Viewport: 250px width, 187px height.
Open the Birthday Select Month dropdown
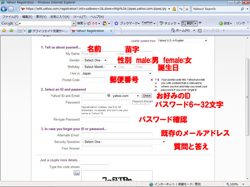click(99, 67)
